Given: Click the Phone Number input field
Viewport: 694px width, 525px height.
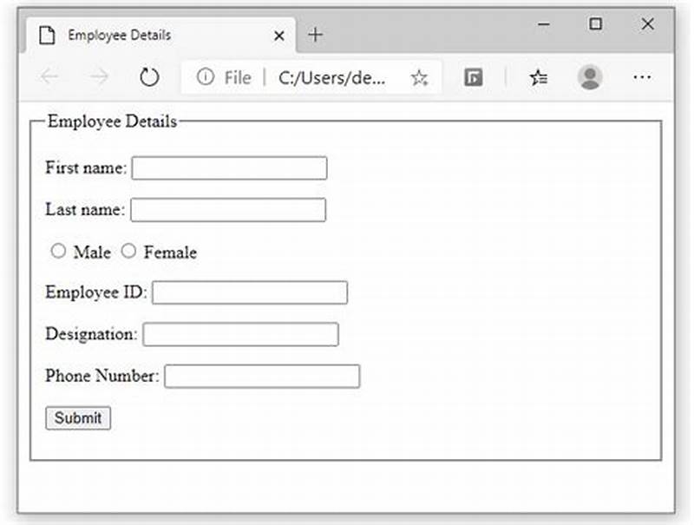Looking at the screenshot, I should pyautogui.click(x=262, y=376).
